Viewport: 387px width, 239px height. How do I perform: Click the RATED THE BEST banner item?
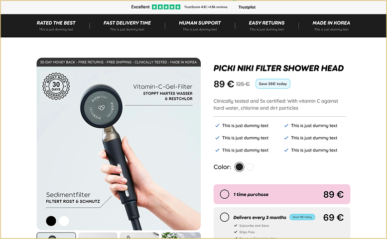[56, 26]
